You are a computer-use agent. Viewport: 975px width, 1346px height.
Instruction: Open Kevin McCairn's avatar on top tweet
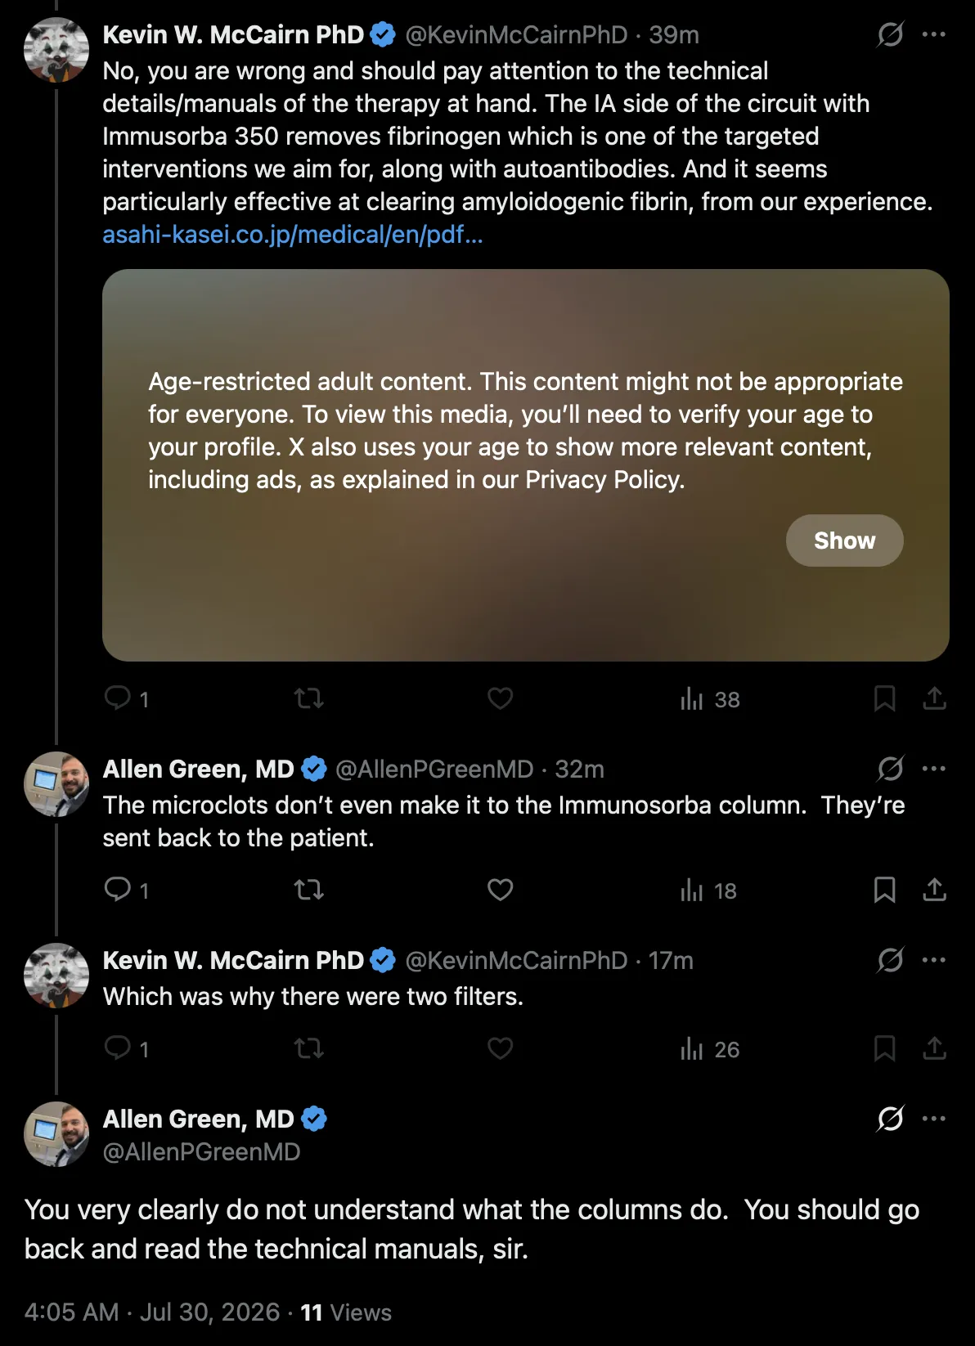[56, 50]
